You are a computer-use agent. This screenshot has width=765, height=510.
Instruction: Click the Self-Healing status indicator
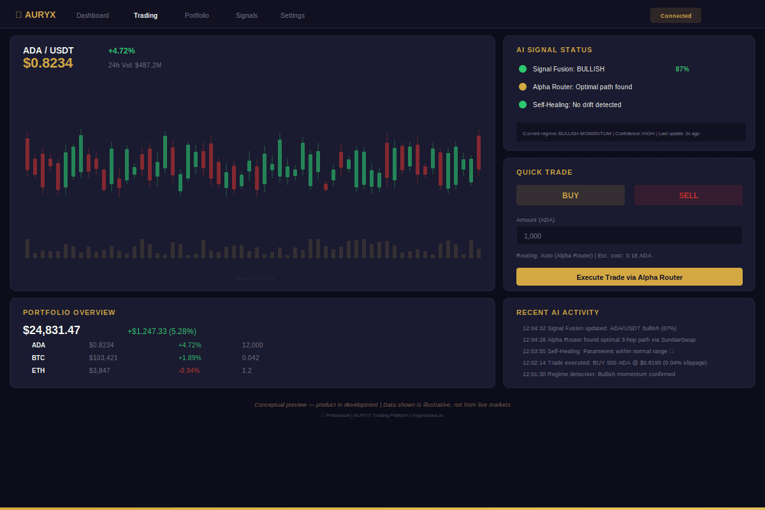[x=523, y=104]
